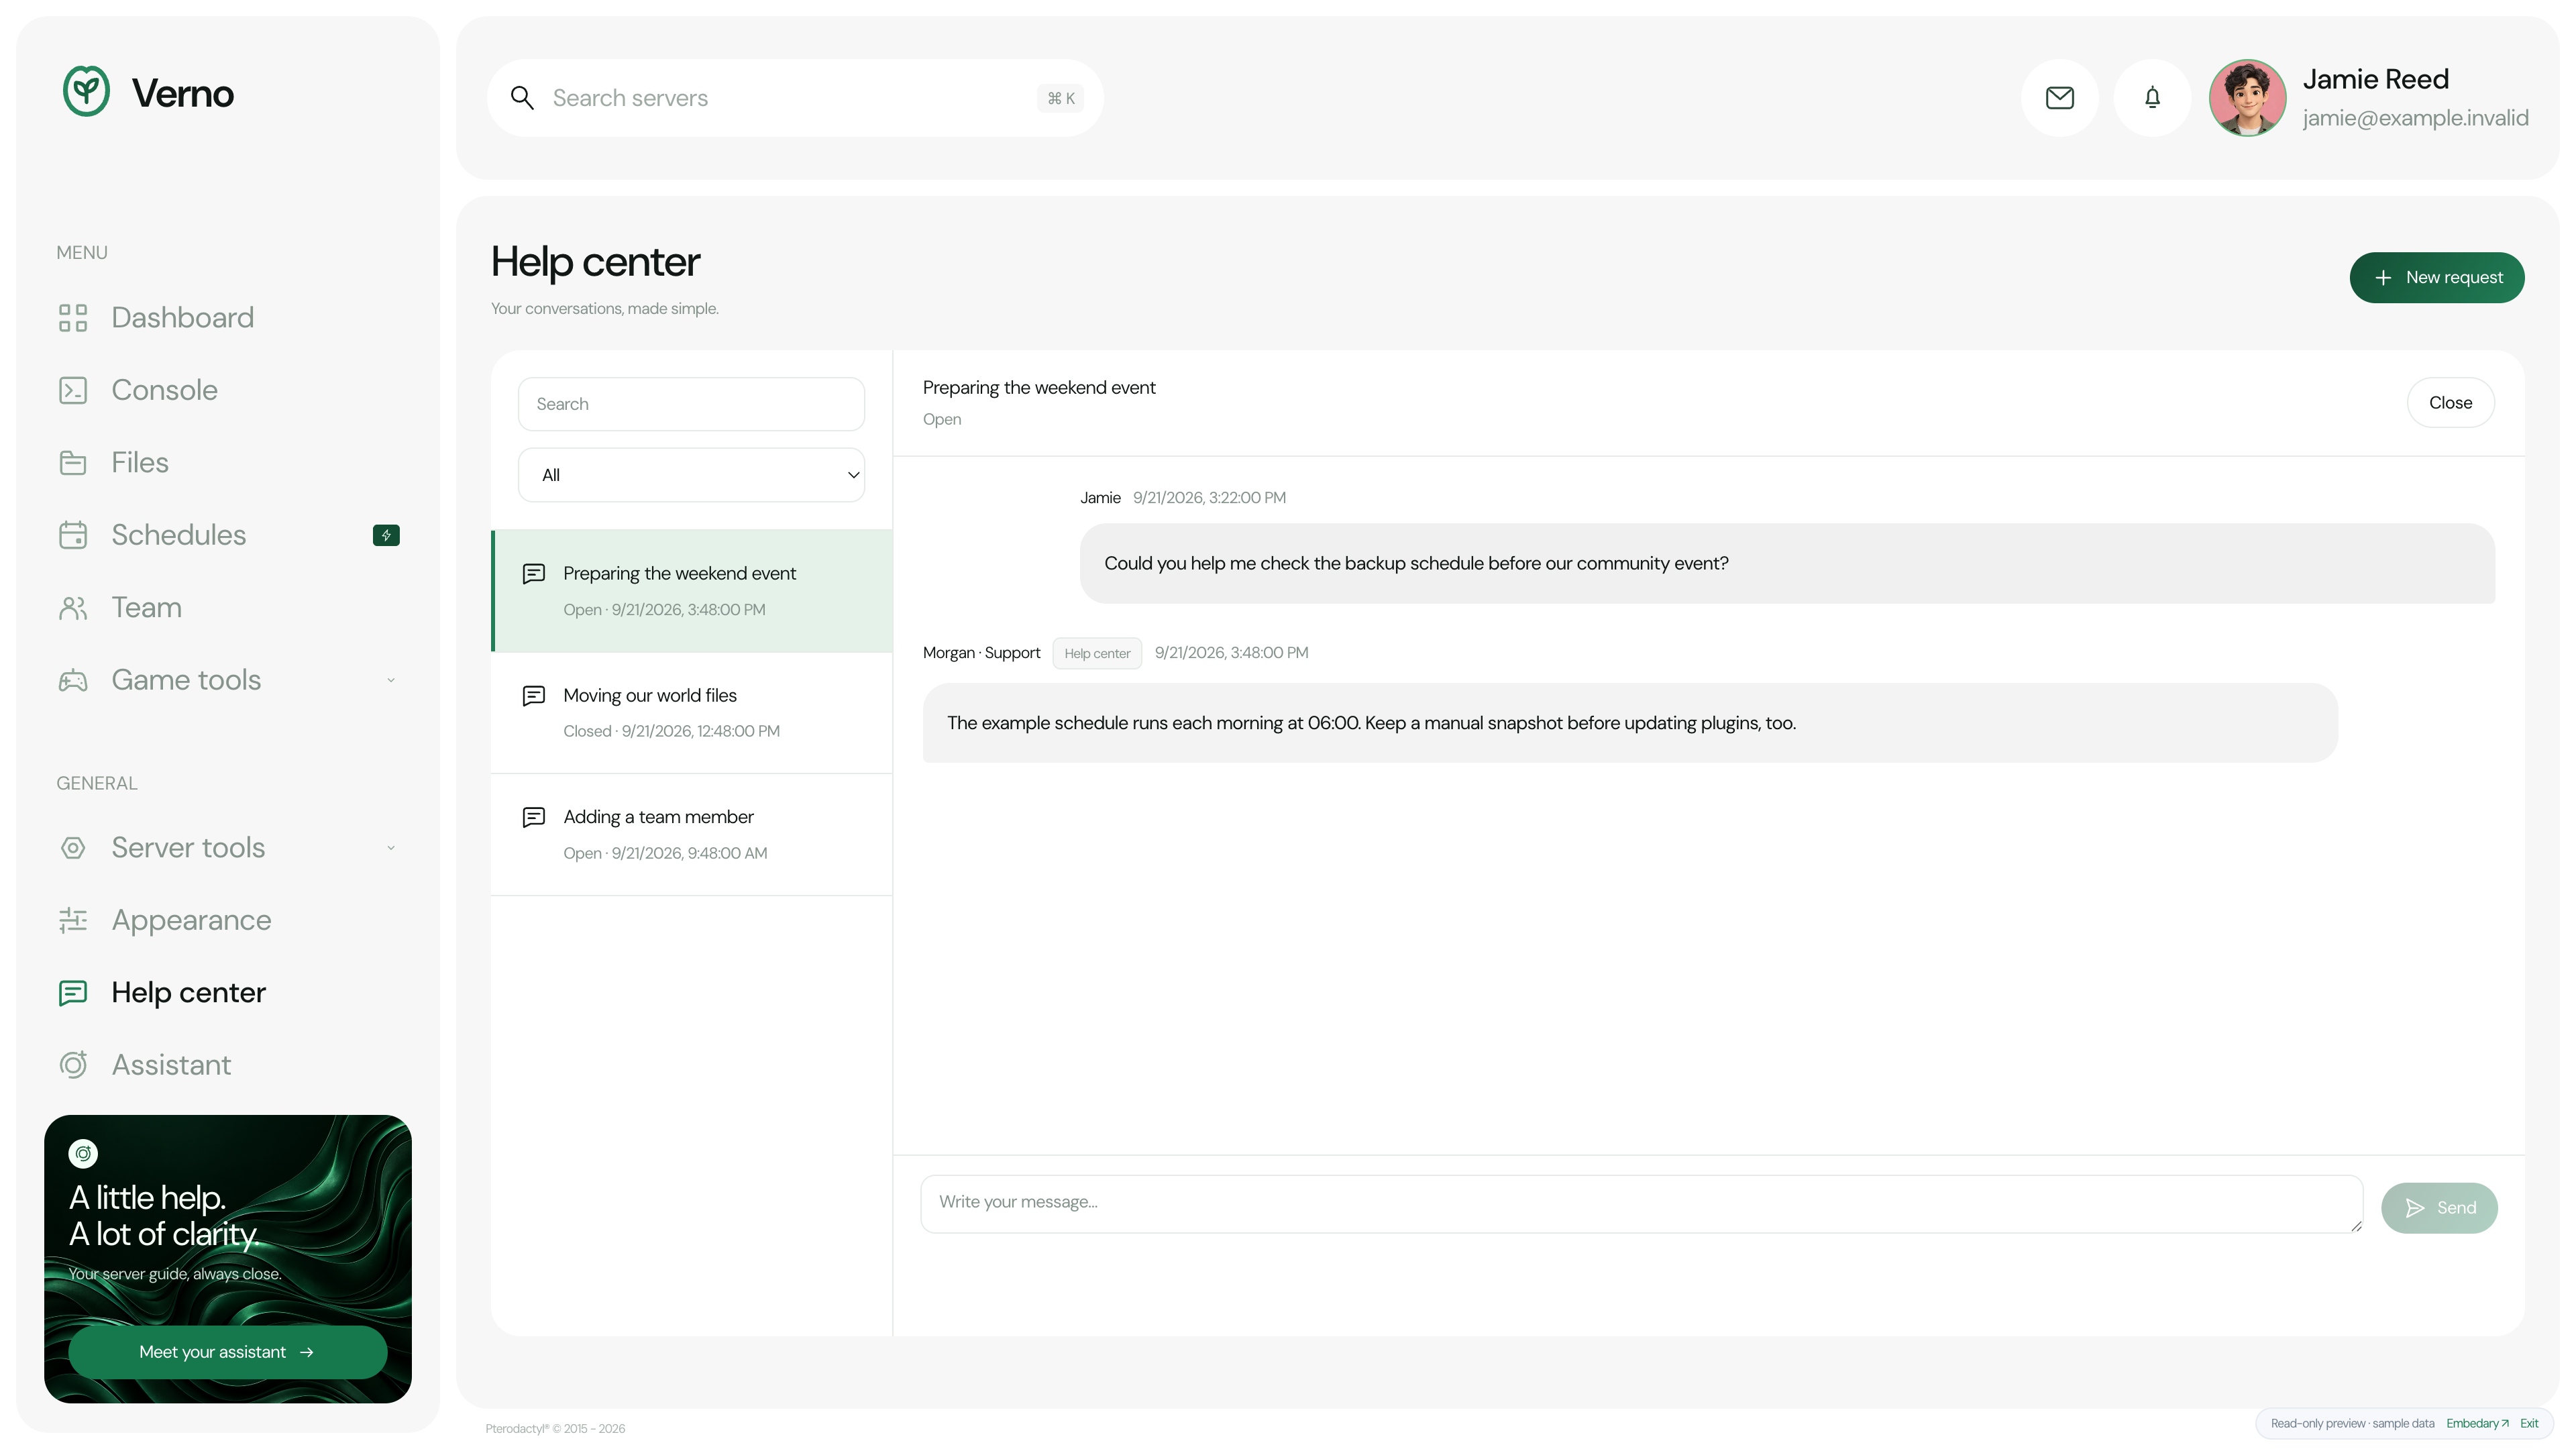
Task: Click the Appearance sliders icon
Action: pos(73,920)
